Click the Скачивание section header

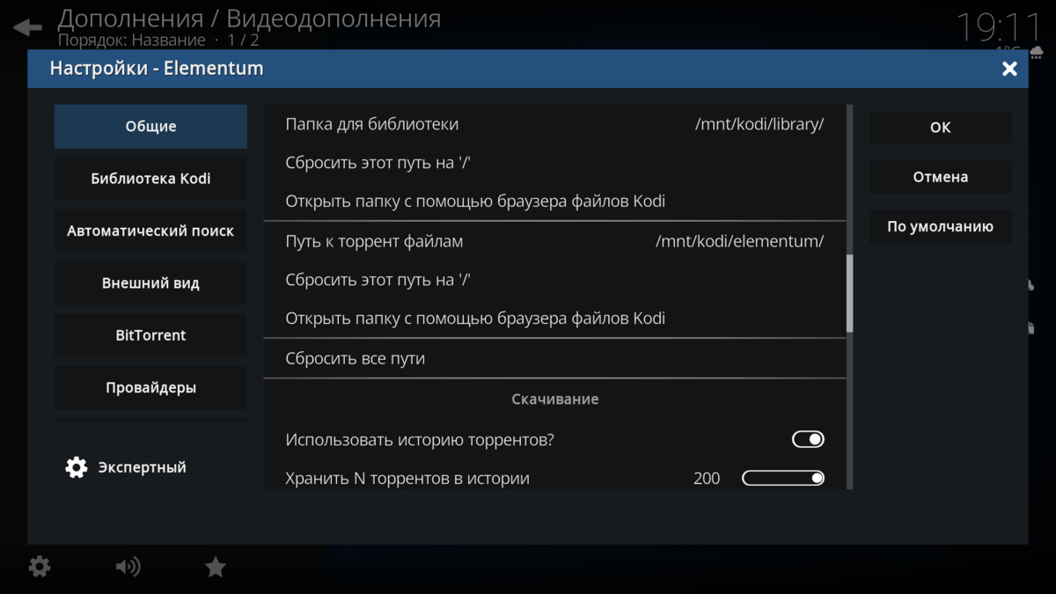555,400
